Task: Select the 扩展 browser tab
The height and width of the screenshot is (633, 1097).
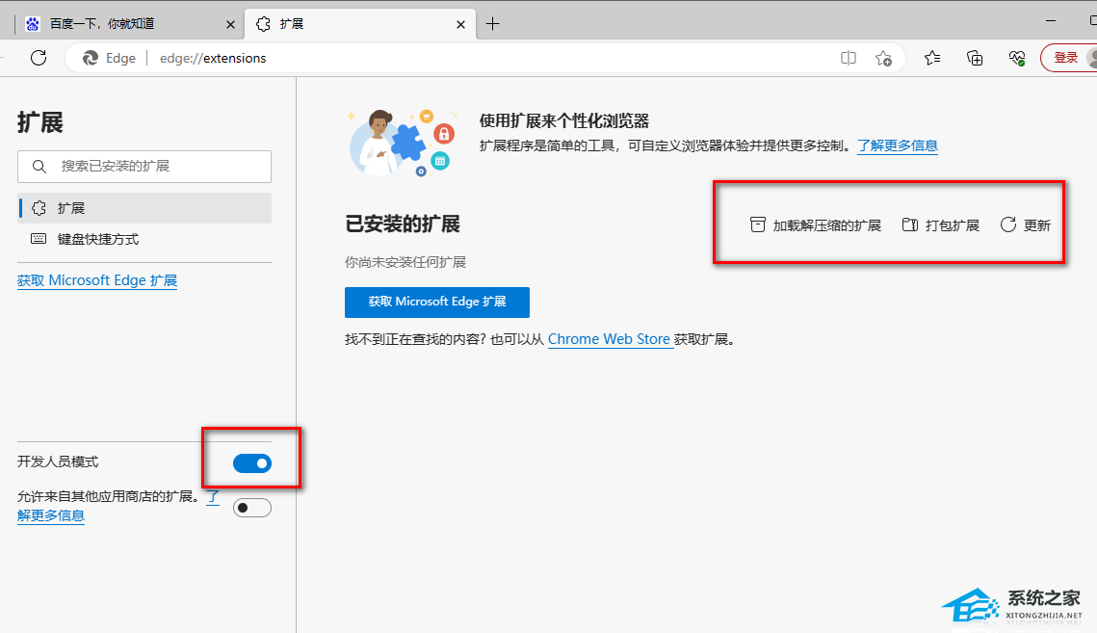Action: point(360,24)
